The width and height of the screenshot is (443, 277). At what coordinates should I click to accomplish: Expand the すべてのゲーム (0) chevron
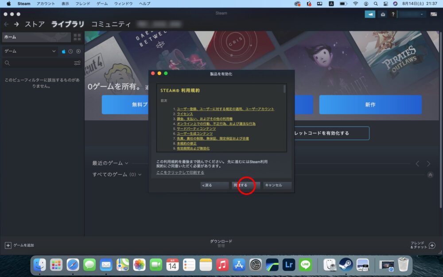pos(140,175)
